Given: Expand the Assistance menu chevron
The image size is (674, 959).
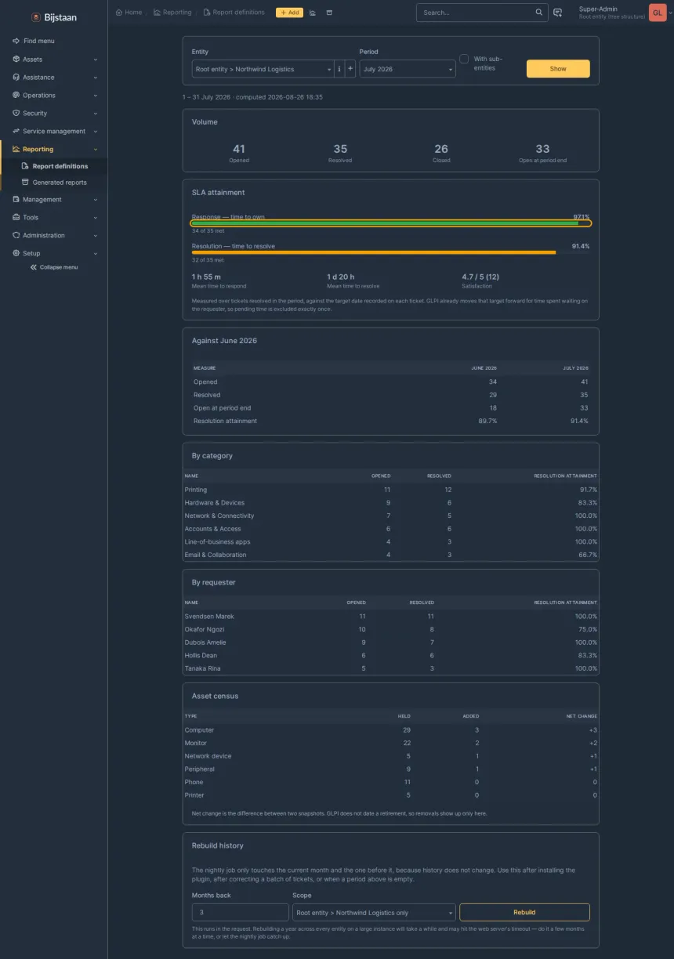Looking at the screenshot, I should click(x=96, y=77).
